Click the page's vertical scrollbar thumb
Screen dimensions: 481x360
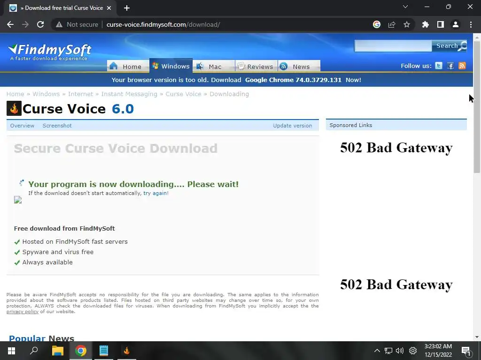point(477,106)
